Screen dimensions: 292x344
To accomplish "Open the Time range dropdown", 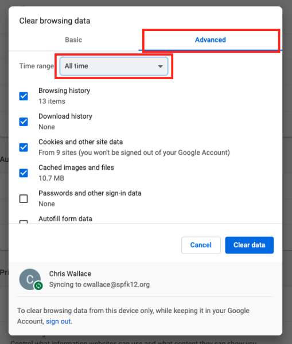I will tap(114, 66).
